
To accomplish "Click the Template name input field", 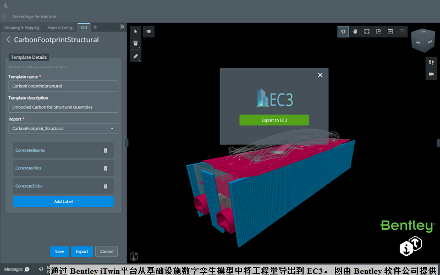I will (x=63, y=86).
